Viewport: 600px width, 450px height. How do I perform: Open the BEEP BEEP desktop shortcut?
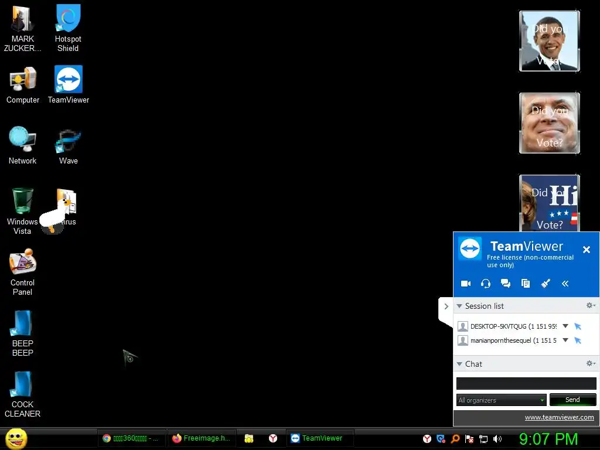tap(23, 333)
